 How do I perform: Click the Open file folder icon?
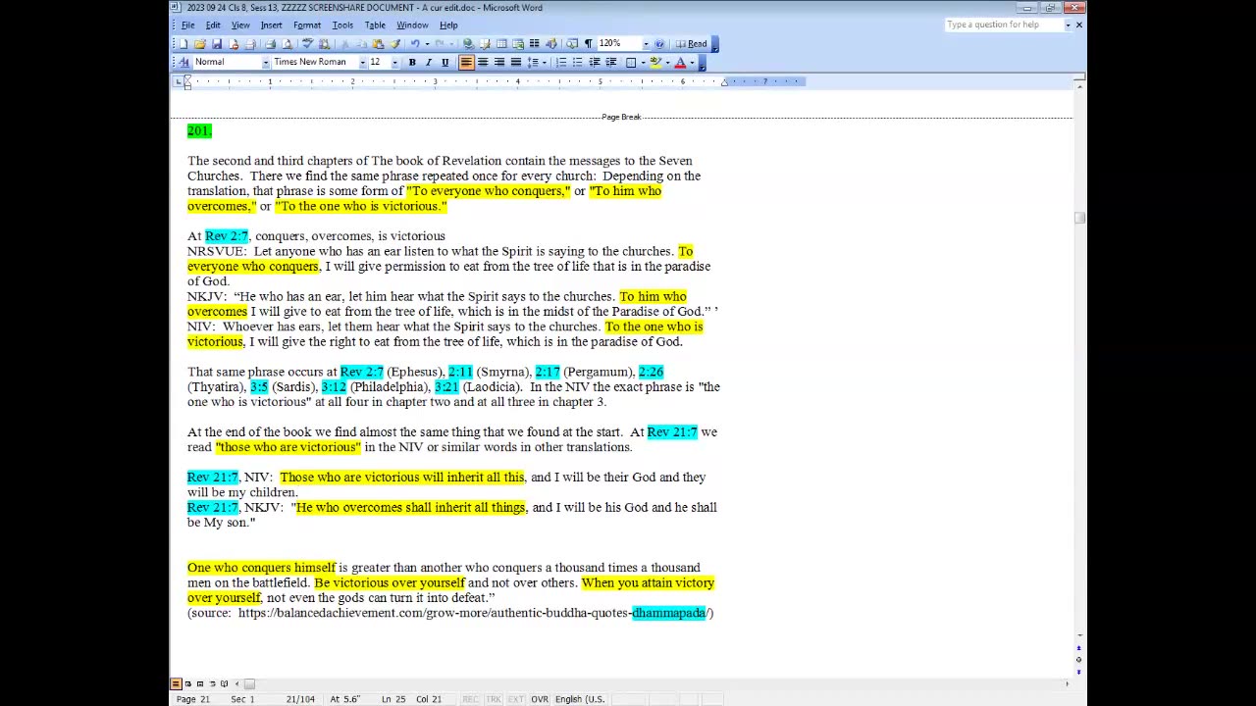[x=199, y=43]
